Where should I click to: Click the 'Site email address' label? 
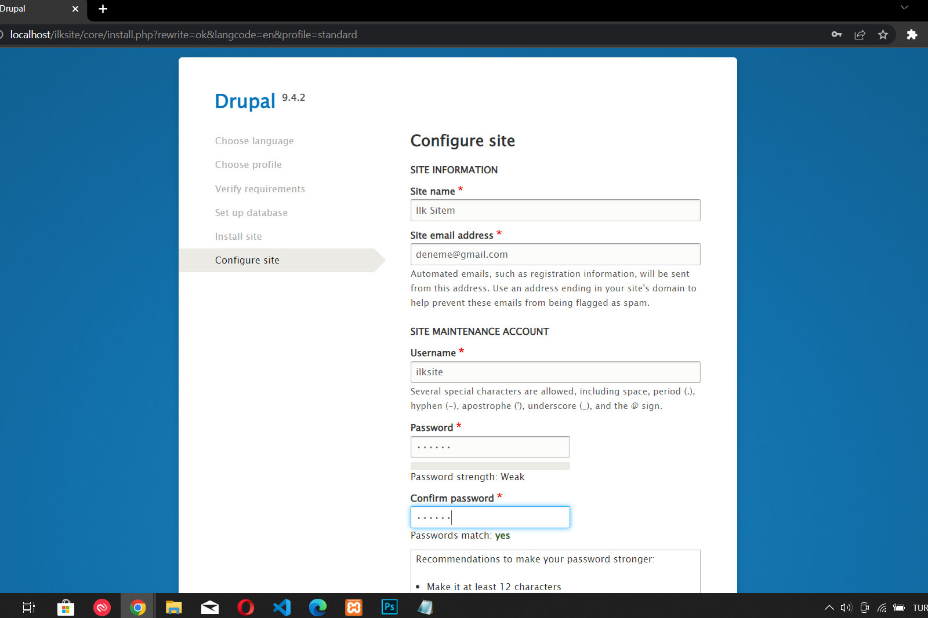point(452,235)
